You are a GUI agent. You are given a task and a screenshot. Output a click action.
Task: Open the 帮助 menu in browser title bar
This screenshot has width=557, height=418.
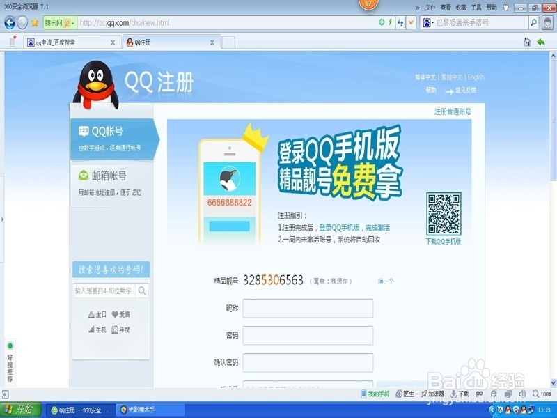tap(492, 8)
